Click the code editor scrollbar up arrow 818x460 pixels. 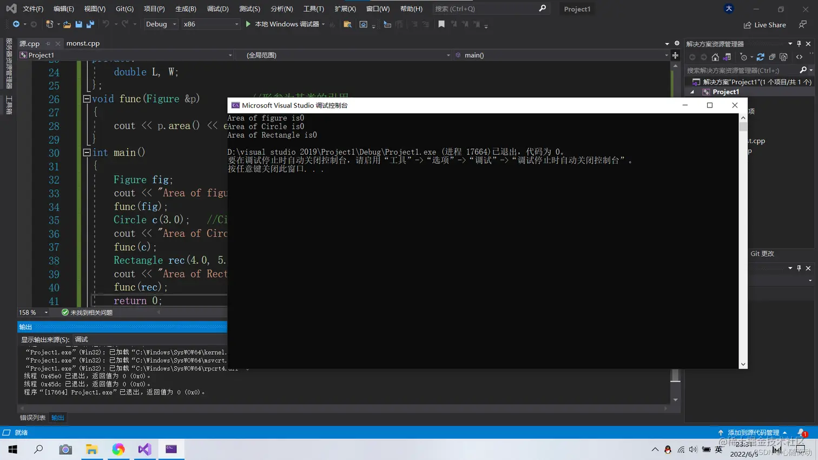[x=675, y=65]
